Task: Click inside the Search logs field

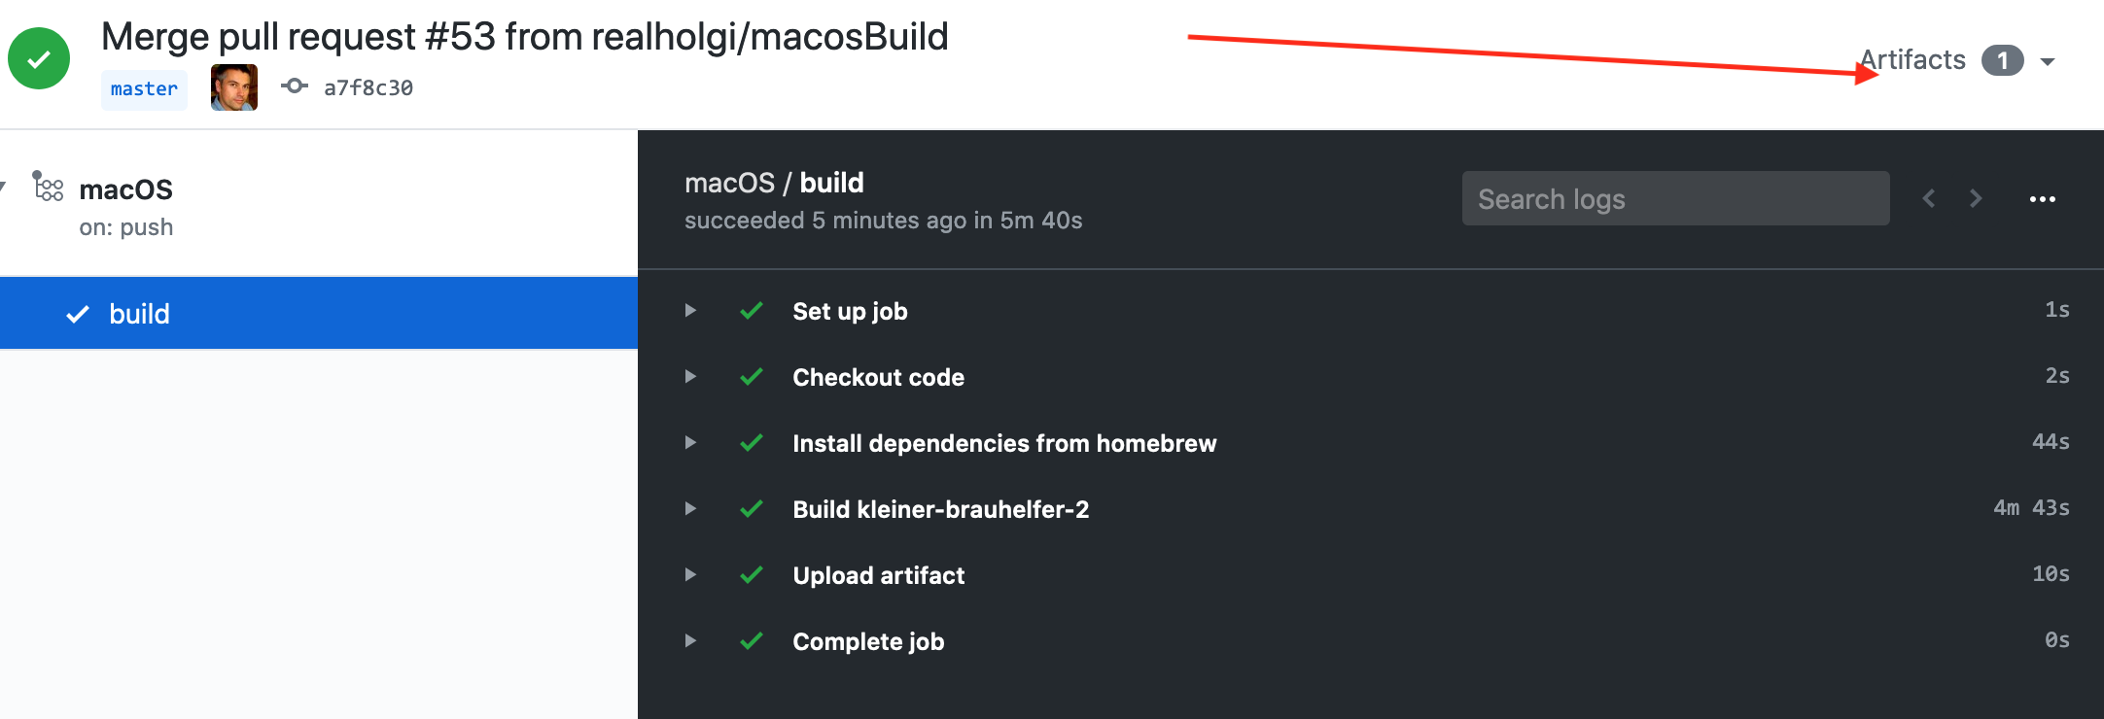Action: (x=1675, y=199)
